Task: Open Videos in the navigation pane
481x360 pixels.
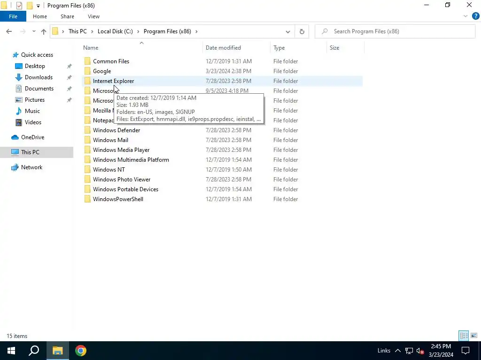Action: pyautogui.click(x=33, y=122)
